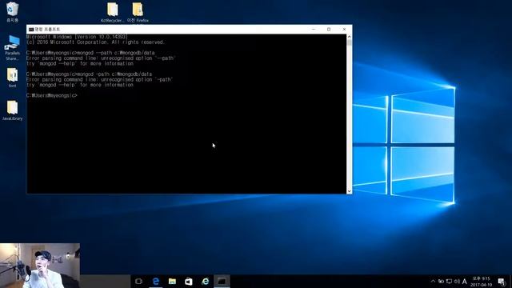Minimize the Command Prompt window

tap(314, 30)
